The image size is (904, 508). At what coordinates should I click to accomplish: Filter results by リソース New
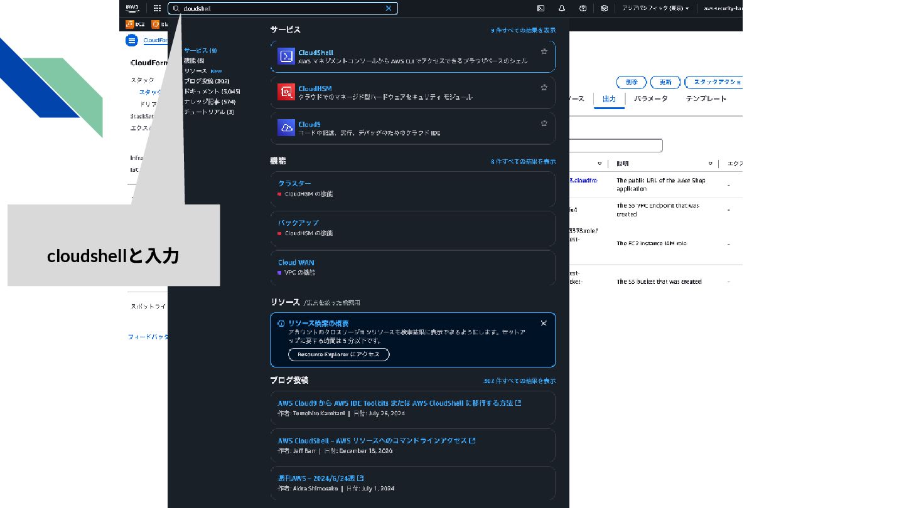pyautogui.click(x=202, y=71)
